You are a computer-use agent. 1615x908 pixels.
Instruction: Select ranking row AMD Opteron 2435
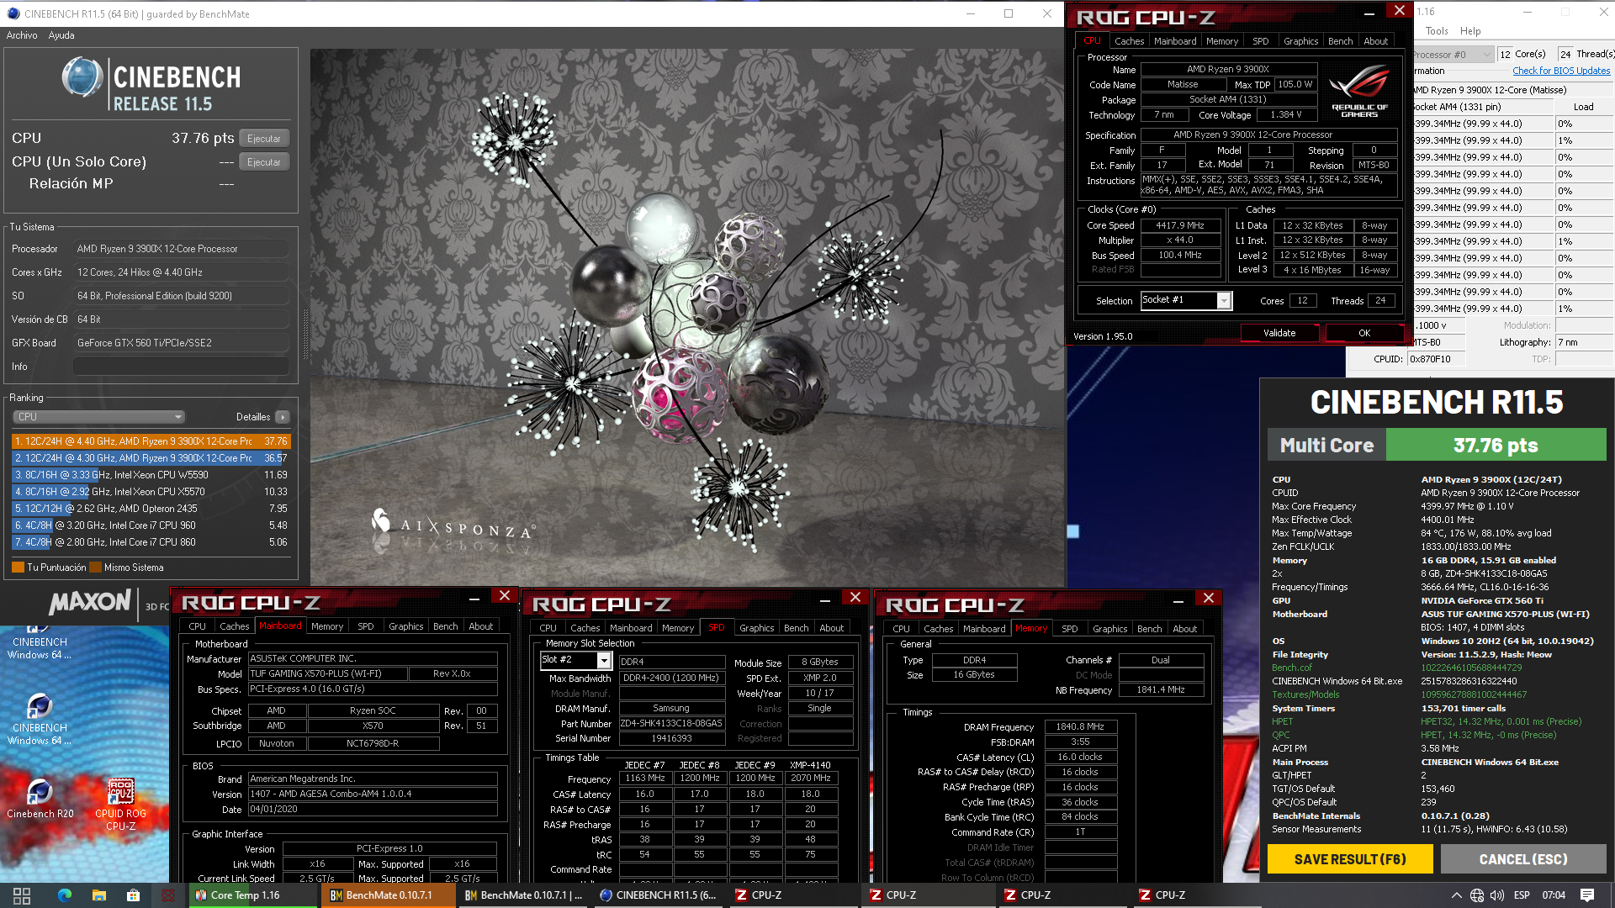(x=151, y=509)
